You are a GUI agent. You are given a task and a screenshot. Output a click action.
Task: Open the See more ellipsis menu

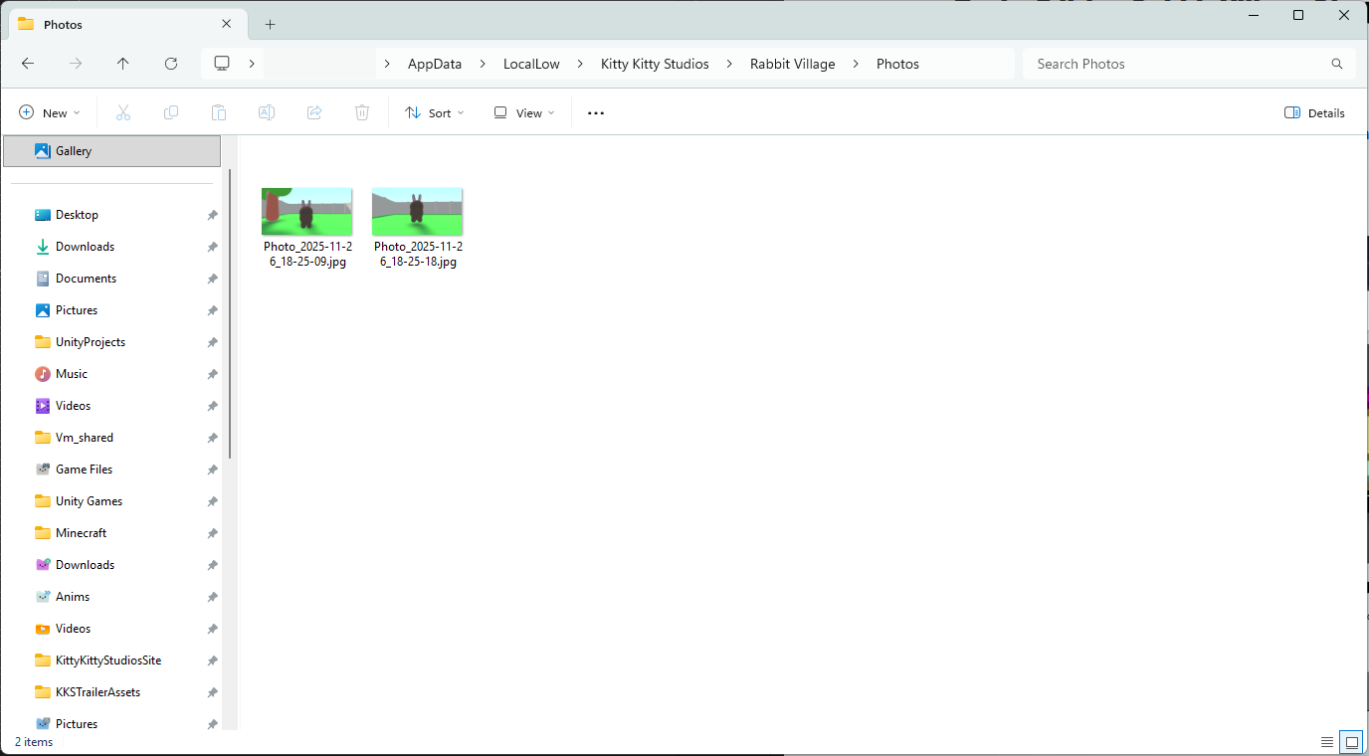click(596, 113)
